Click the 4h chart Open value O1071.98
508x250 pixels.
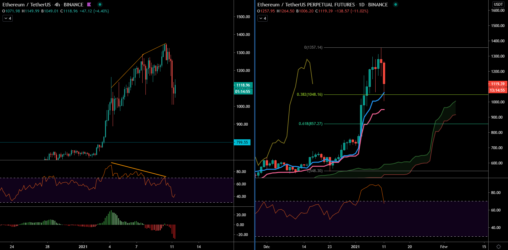[11, 11]
